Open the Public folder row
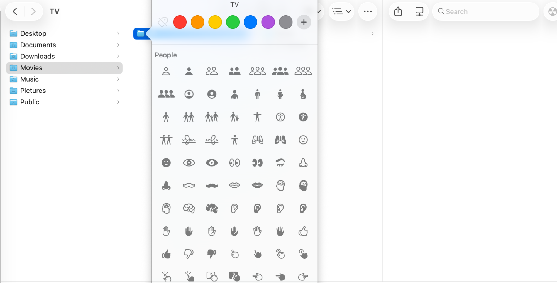This screenshot has width=557, height=283. pos(64,102)
